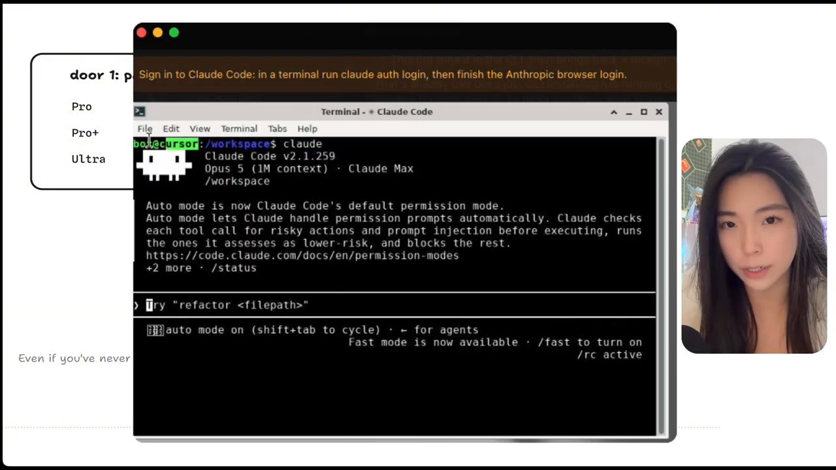836x470 pixels.
Task: Open the Terminal menu
Action: pyautogui.click(x=239, y=129)
